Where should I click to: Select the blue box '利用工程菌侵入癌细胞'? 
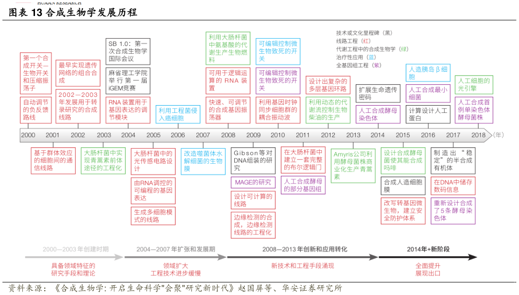pos(178,114)
